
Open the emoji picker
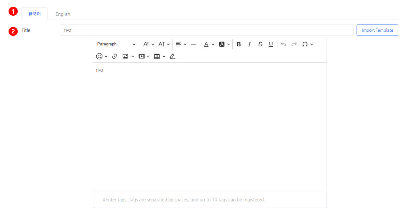tap(101, 56)
